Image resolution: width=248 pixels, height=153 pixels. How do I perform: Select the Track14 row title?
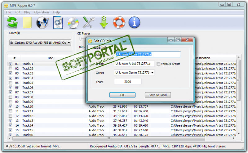(28, 125)
